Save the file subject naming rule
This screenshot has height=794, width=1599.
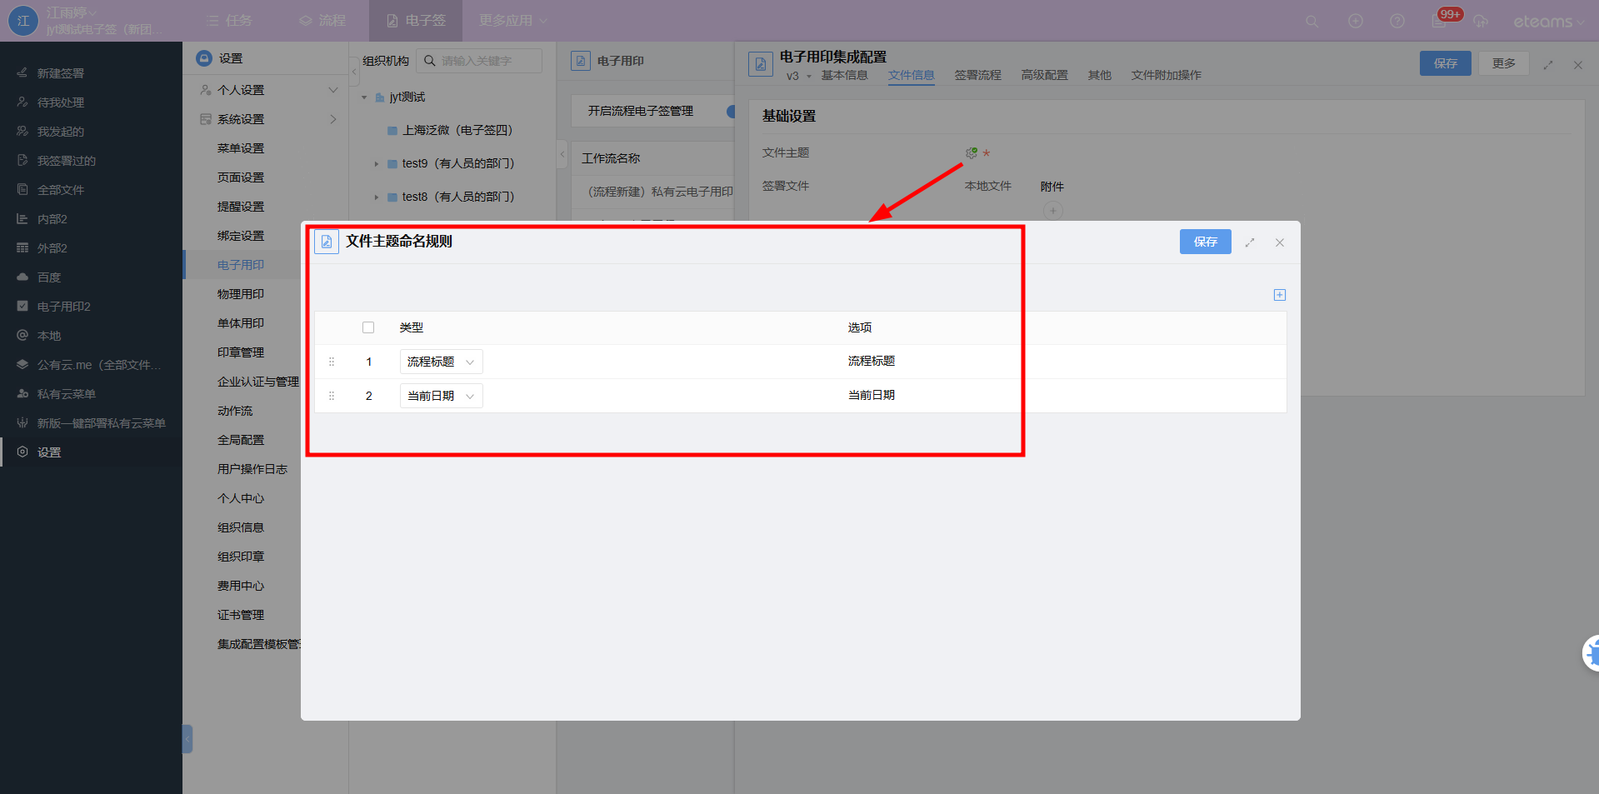[1205, 242]
